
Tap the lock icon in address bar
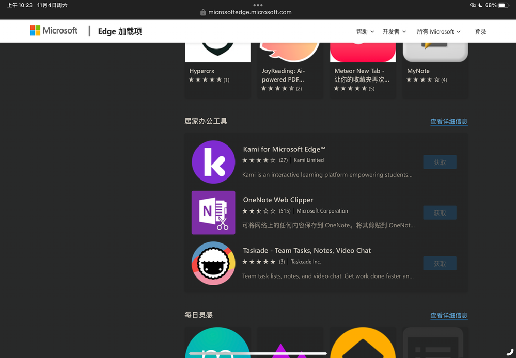(x=203, y=12)
